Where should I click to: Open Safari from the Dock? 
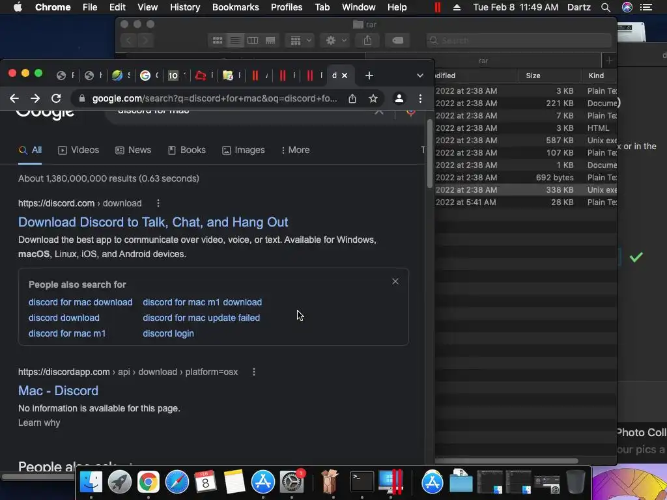click(x=177, y=482)
